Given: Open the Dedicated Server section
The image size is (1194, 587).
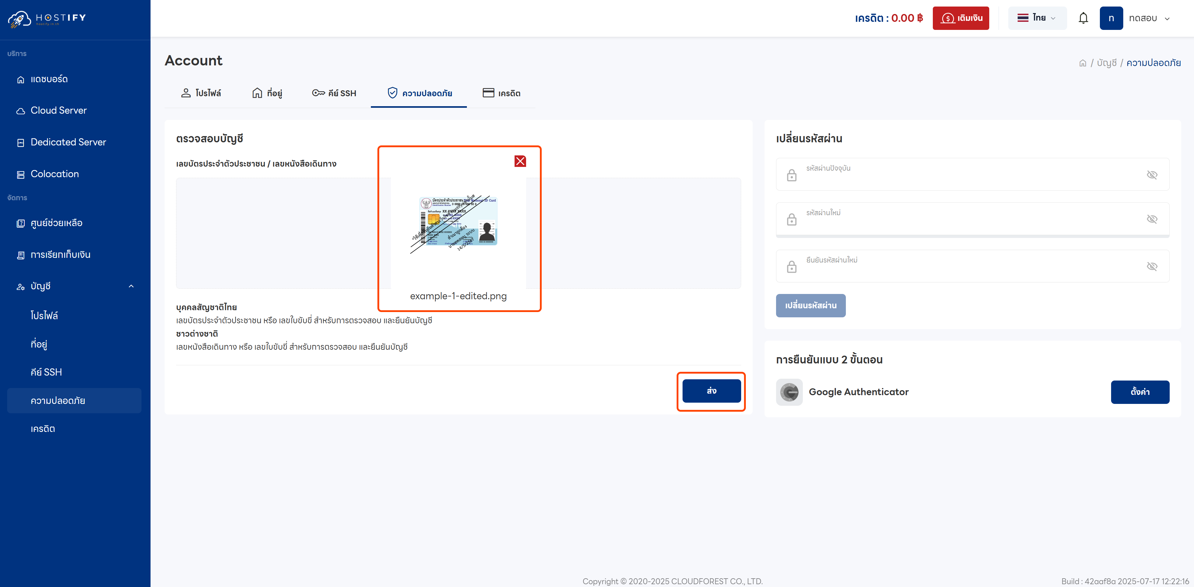Looking at the screenshot, I should click(x=68, y=142).
